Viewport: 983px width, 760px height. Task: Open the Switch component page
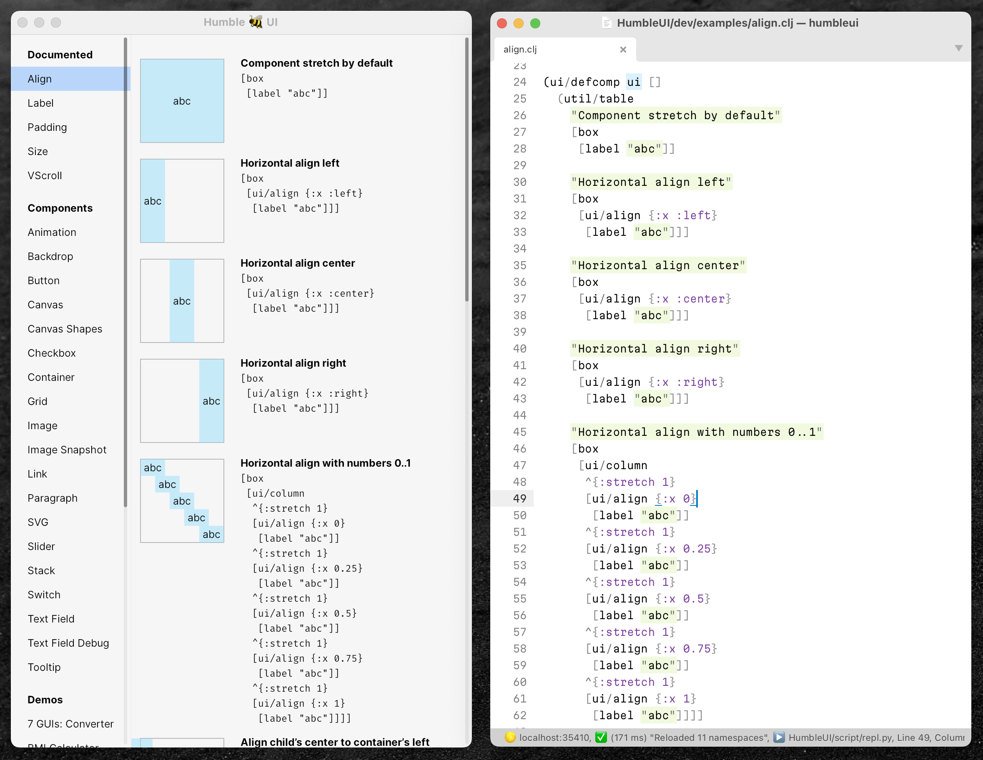(x=44, y=595)
